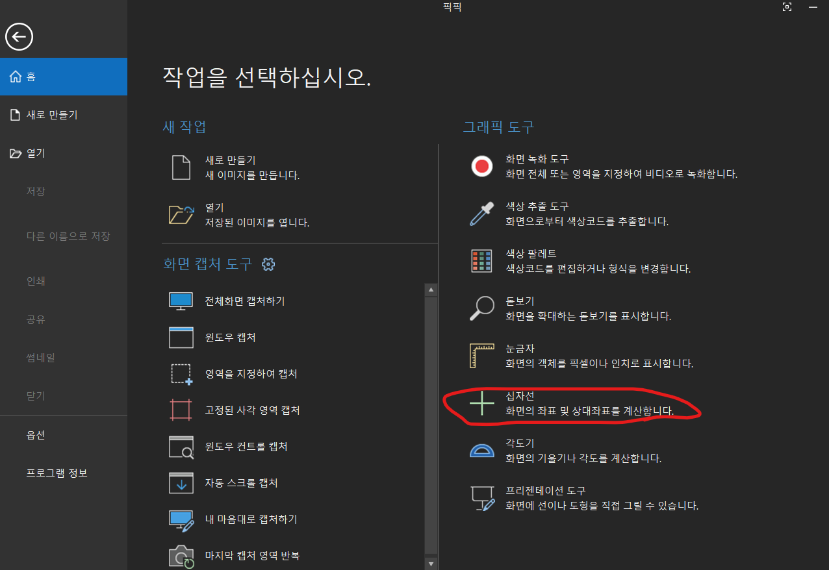Select the 마지막 캡처 영역 반복 label
This screenshot has width=829, height=570.
[253, 556]
